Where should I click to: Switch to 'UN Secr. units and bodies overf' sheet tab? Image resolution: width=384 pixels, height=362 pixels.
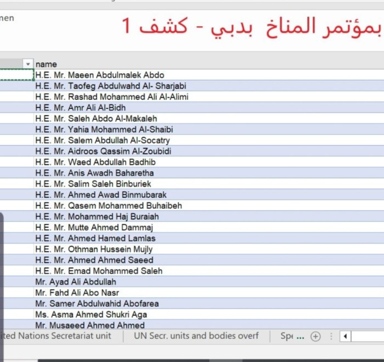196,336
